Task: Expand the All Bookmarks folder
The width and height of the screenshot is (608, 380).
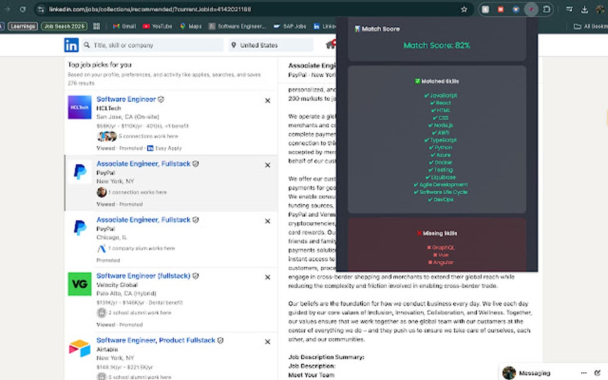Action: coord(589,26)
